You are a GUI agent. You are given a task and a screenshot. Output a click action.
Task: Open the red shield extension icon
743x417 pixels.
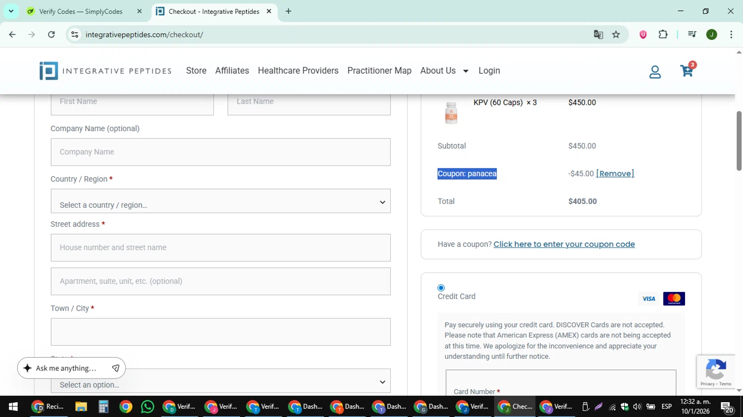(643, 35)
